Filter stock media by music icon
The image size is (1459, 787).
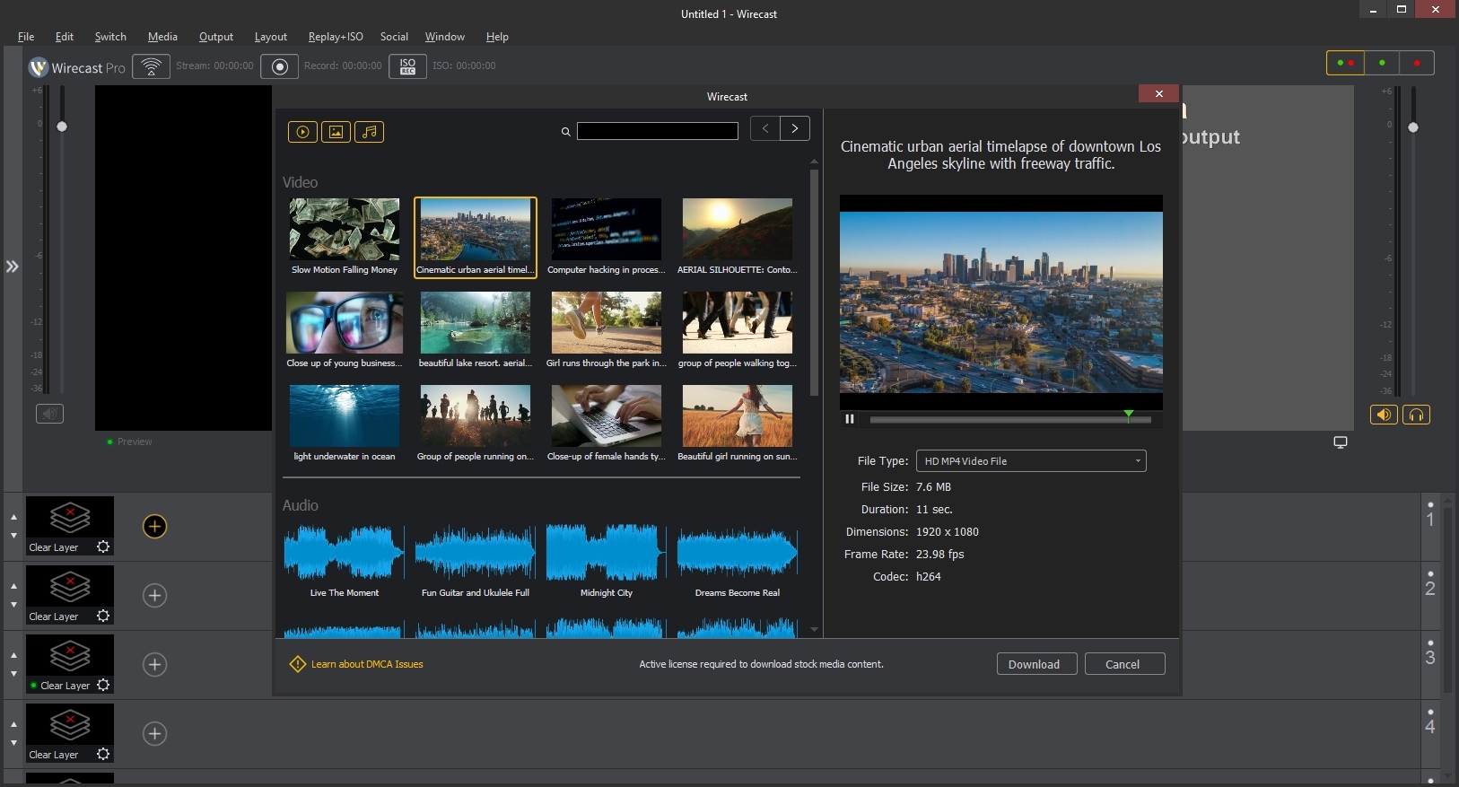point(369,132)
